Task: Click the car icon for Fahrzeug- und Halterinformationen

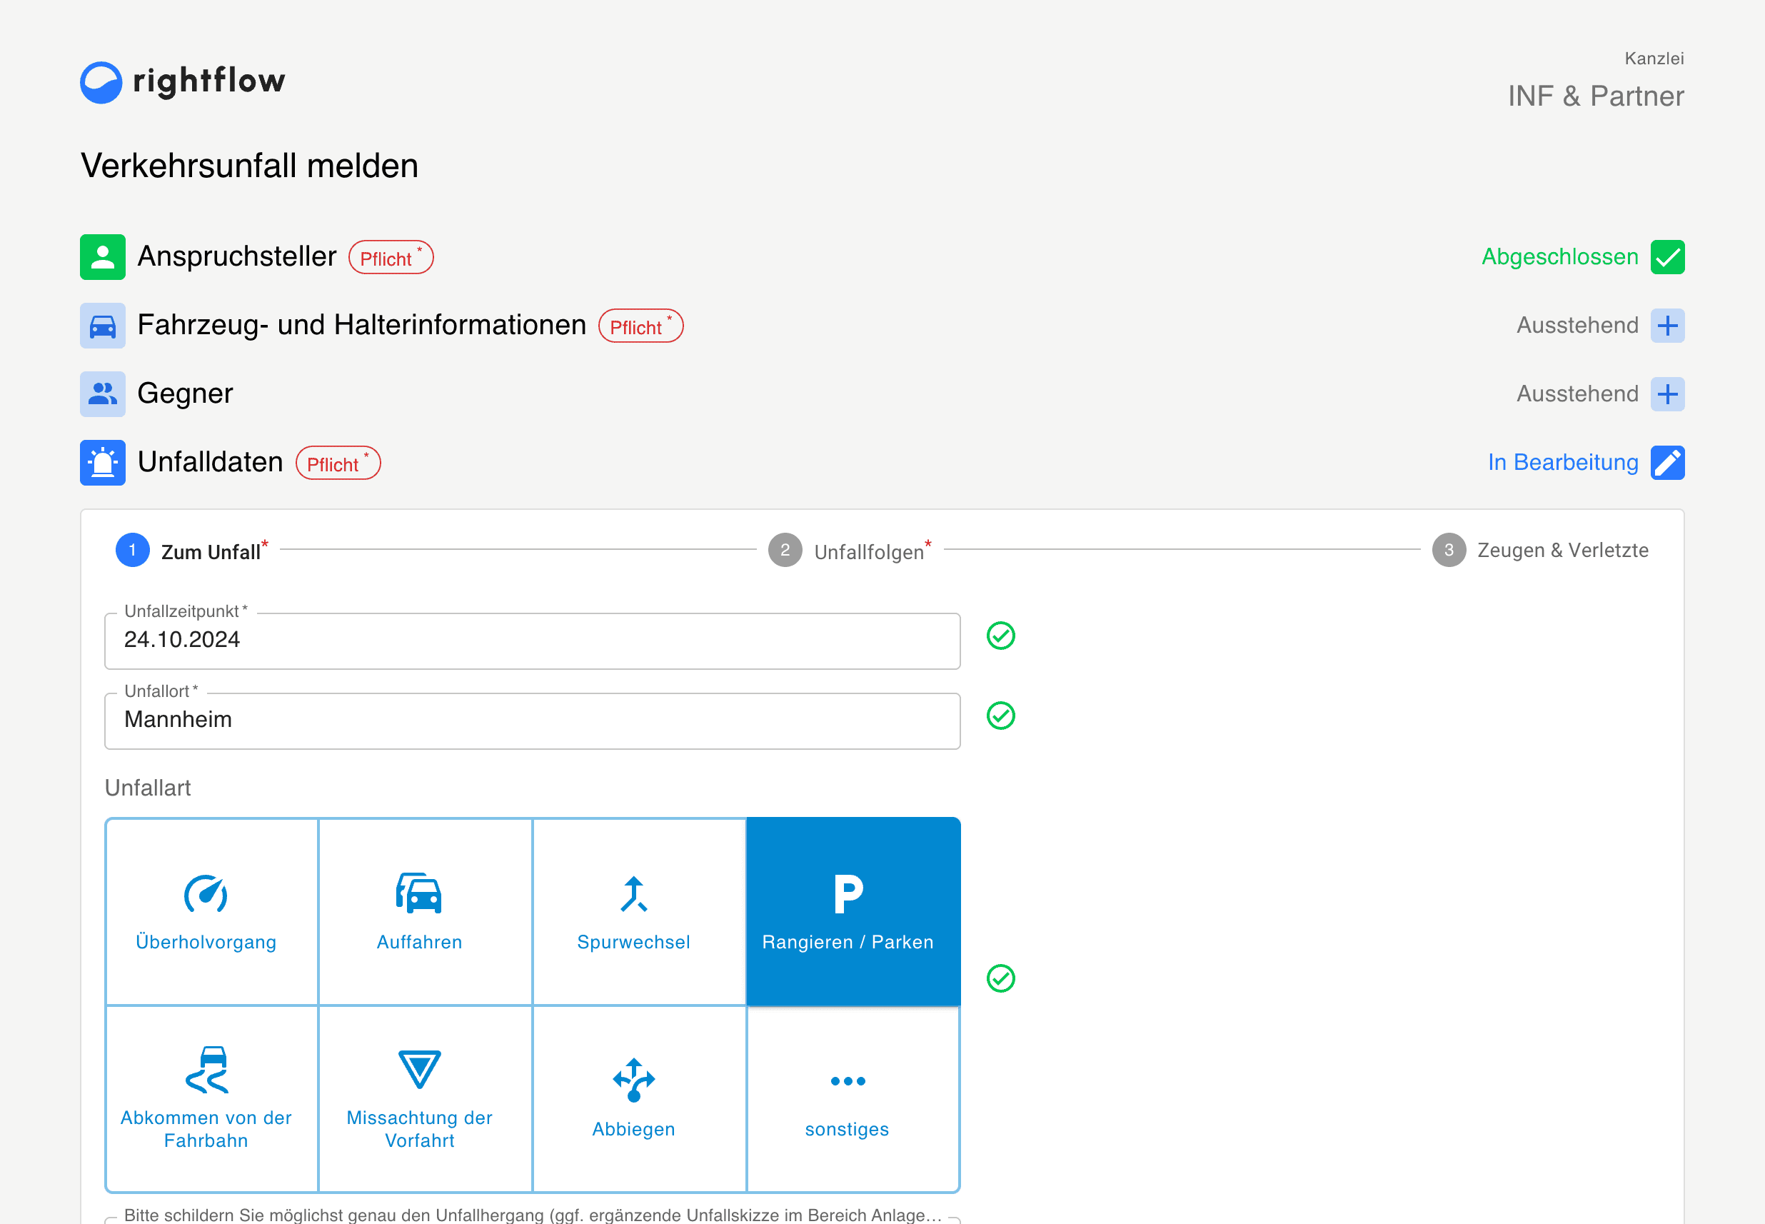Action: pyautogui.click(x=103, y=325)
